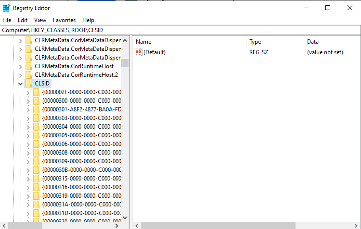This screenshot has width=361, height=229.
Task: Collapse the CLSID key
Action: point(20,84)
